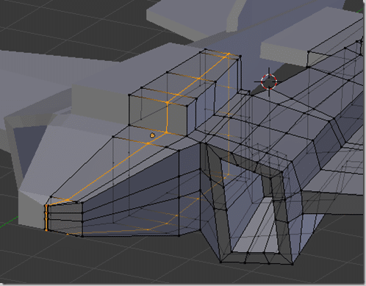Click the front face of the raised box
The height and width of the screenshot is (286, 366).
click(x=158, y=115)
